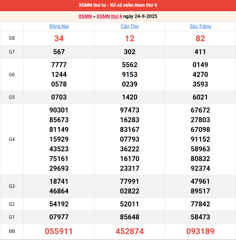Select the G8 result 12 for Cần Thơ

(129, 38)
